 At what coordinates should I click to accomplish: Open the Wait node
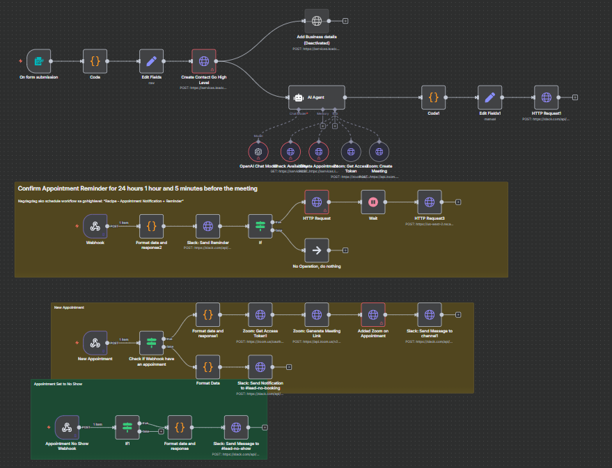click(x=372, y=202)
